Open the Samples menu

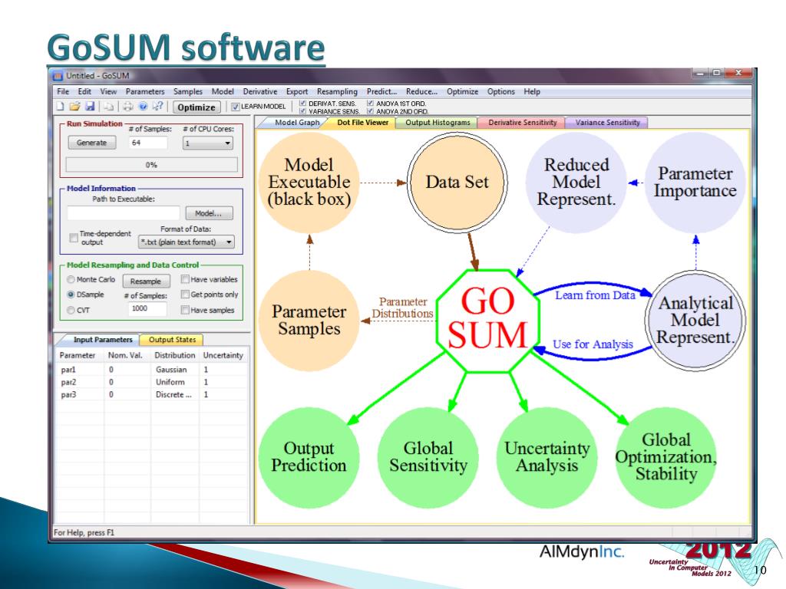(x=187, y=92)
